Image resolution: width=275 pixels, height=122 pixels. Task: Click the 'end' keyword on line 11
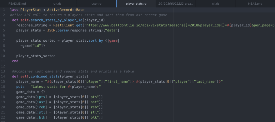(15, 61)
